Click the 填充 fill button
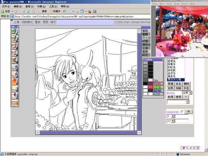Viewport: 208px width, 156px height. point(53,22)
